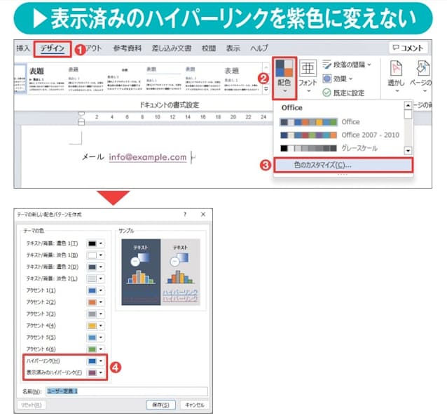Open テキスト/背景: 濃色 1 color dropdown
Screen dimensions: 447x418
(x=95, y=243)
